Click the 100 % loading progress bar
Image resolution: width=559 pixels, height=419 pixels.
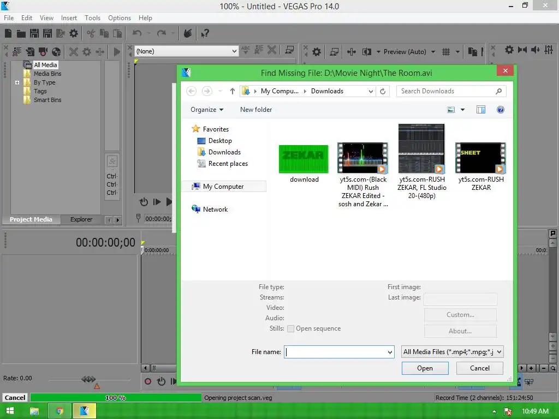point(116,398)
